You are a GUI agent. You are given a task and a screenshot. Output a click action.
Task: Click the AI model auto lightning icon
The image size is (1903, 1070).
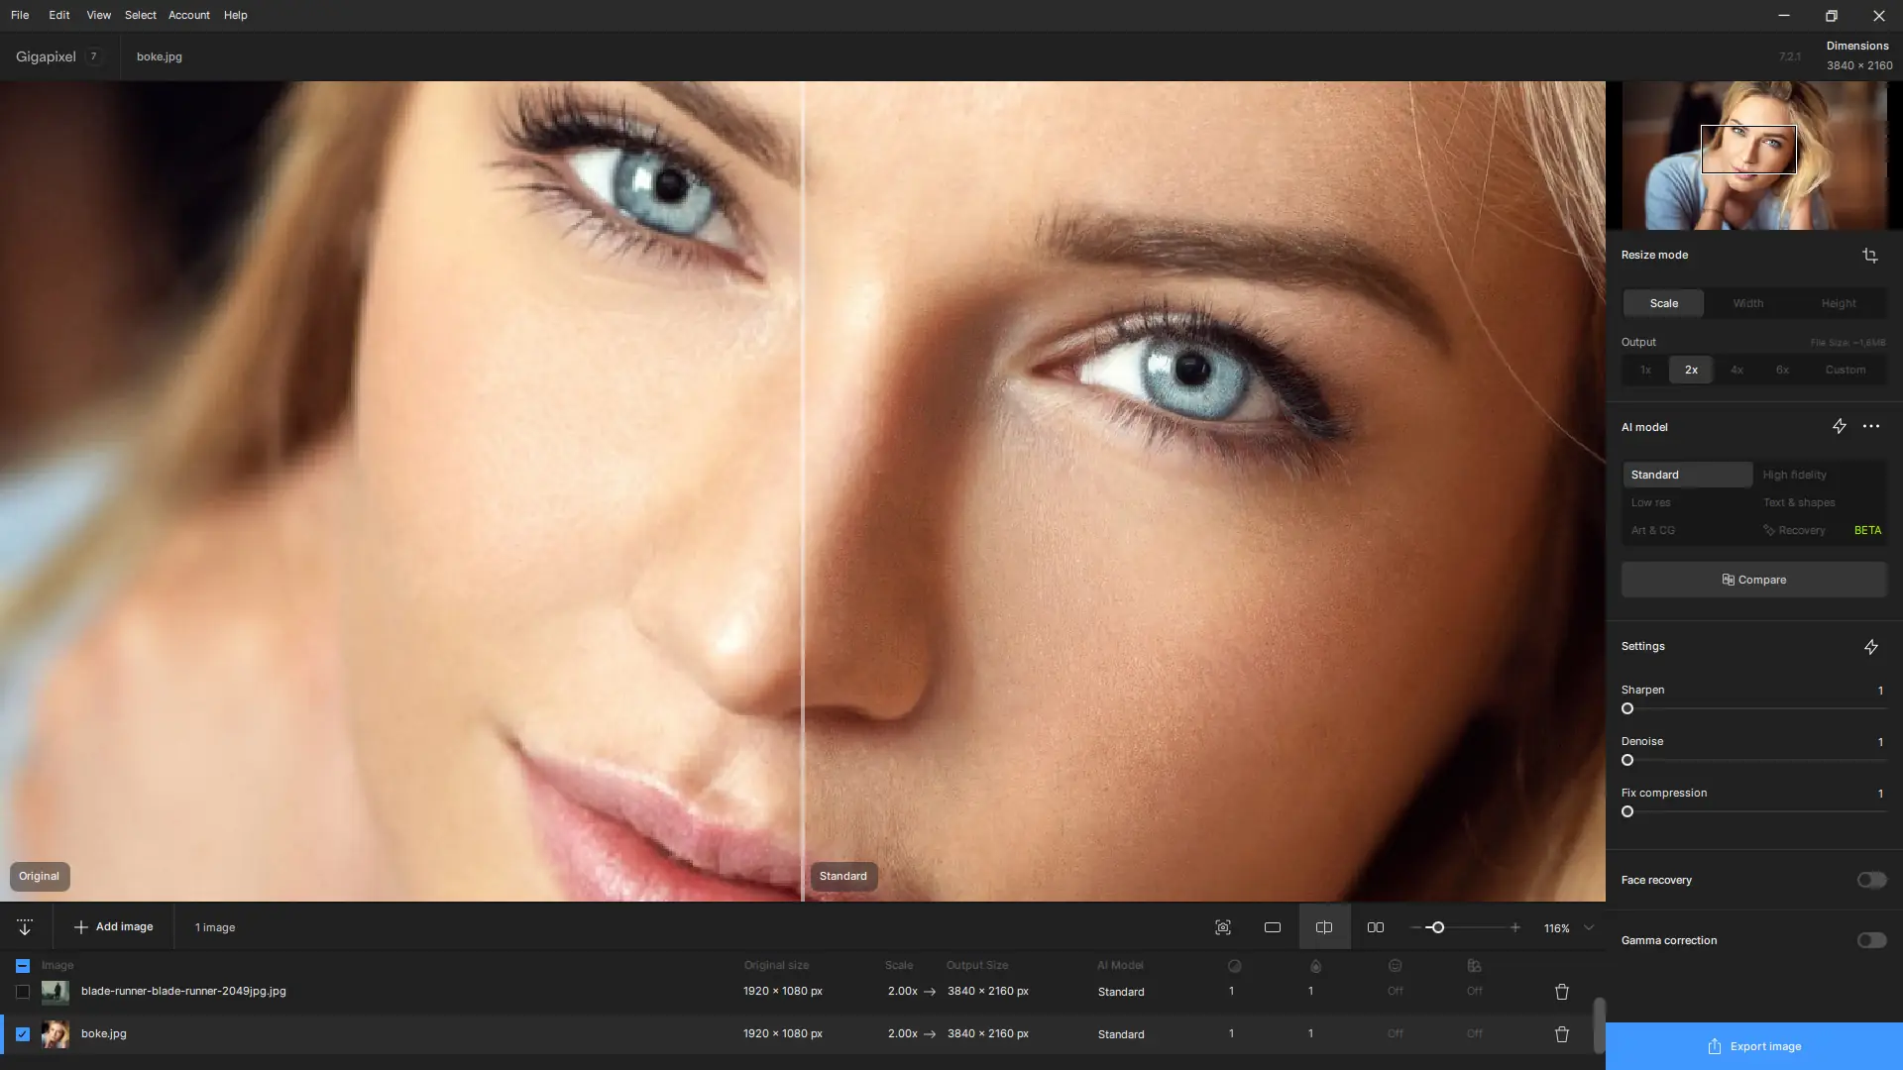click(1839, 427)
